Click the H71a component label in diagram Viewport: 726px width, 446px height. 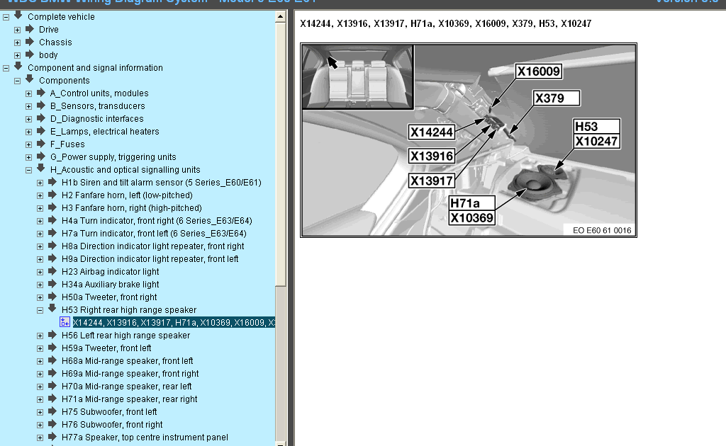[471, 203]
